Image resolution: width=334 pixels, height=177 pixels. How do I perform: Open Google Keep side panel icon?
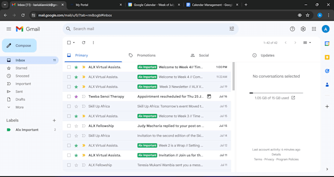tap(327, 57)
